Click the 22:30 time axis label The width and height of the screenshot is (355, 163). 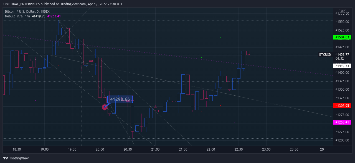pyautogui.click(x=239, y=149)
